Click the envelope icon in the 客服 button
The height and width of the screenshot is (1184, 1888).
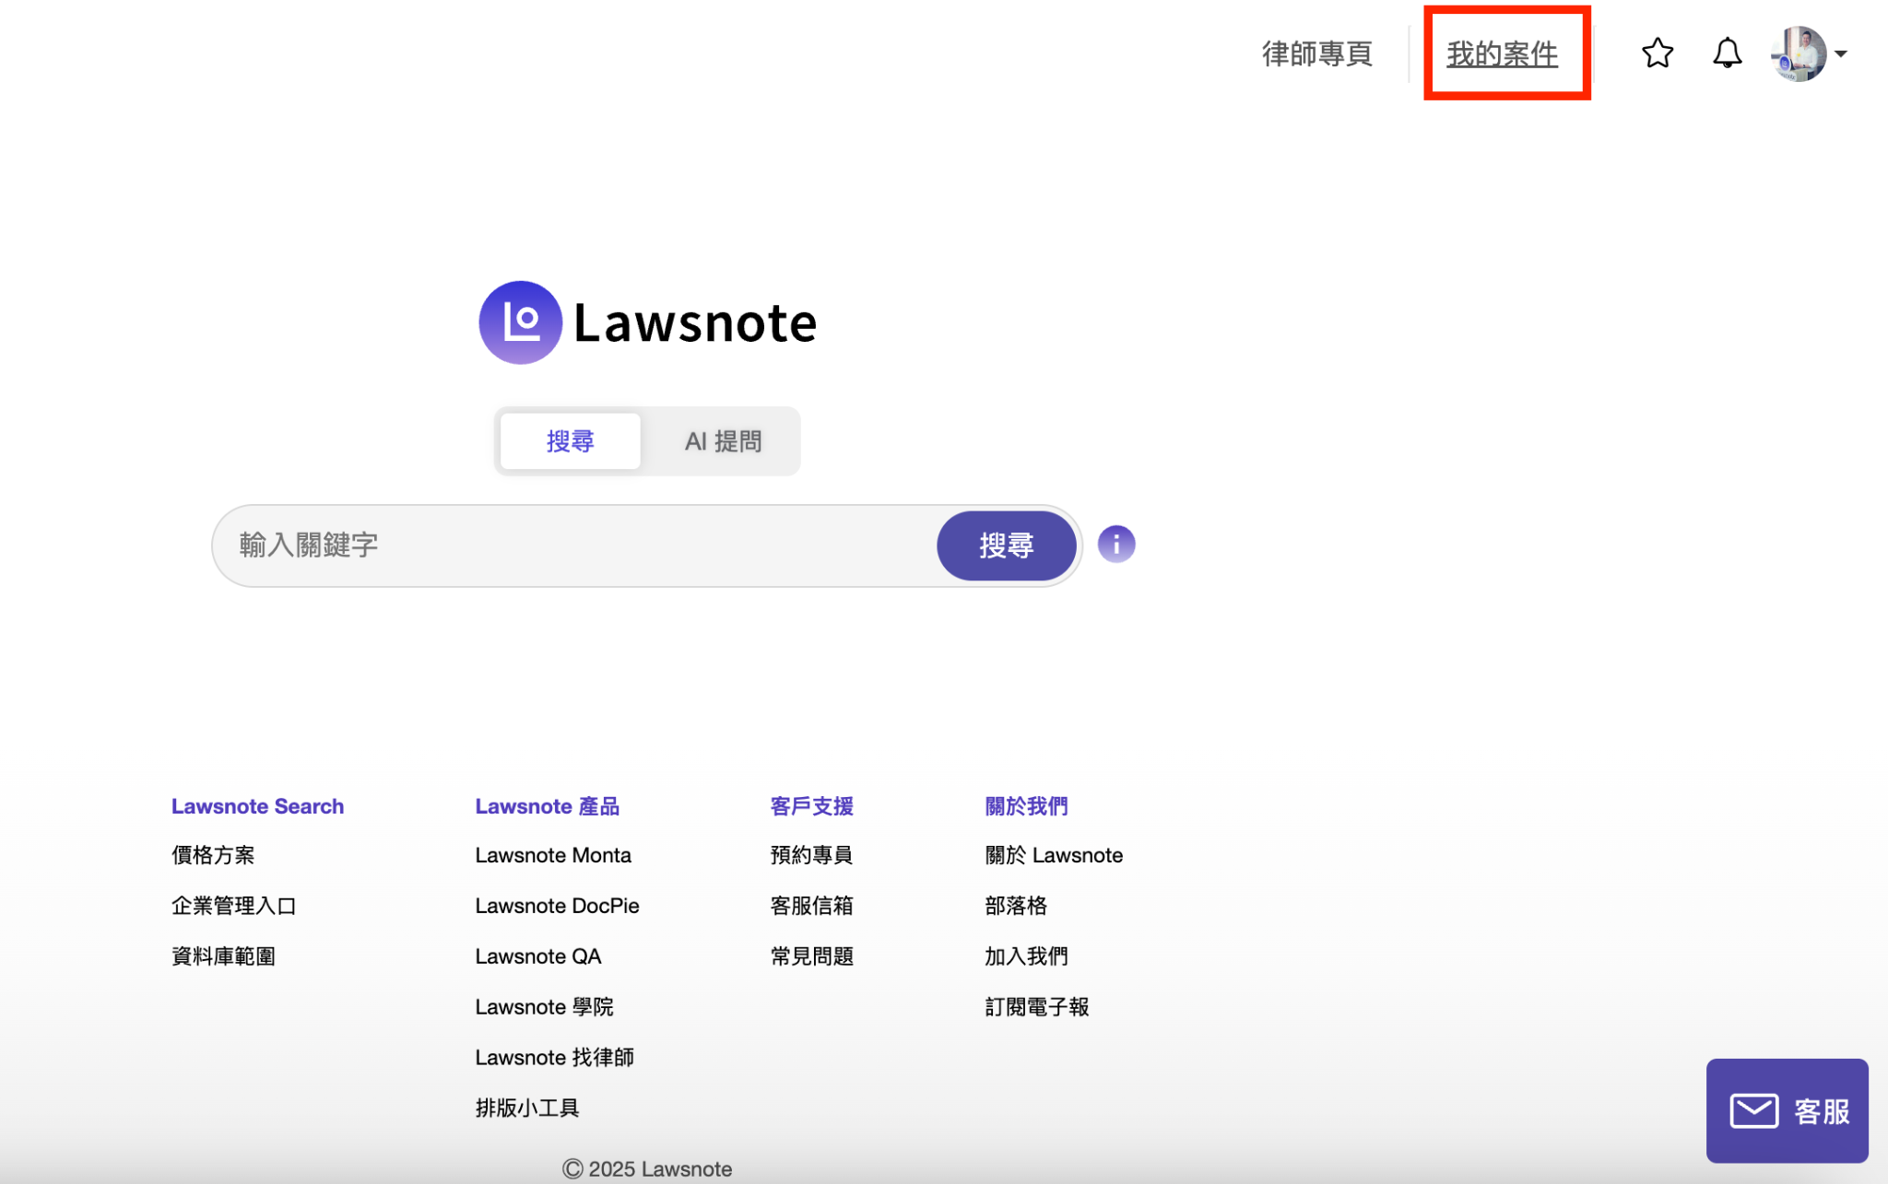coord(1753,1110)
